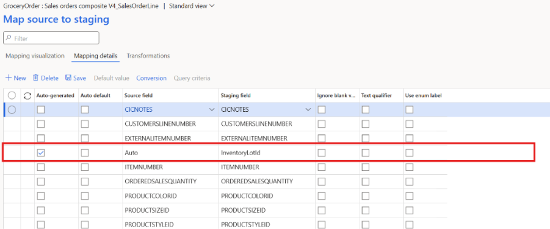
Task: Click the Text qualifier column header
Action: [377, 95]
